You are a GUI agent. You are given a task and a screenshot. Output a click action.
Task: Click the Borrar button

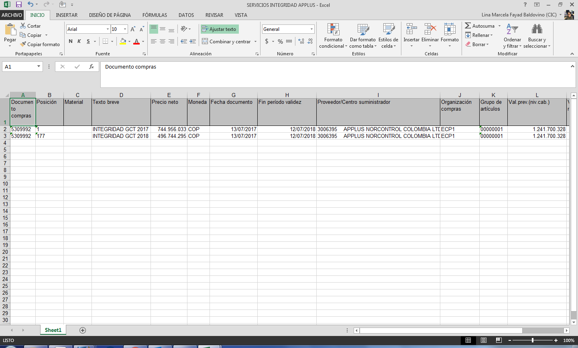click(477, 44)
